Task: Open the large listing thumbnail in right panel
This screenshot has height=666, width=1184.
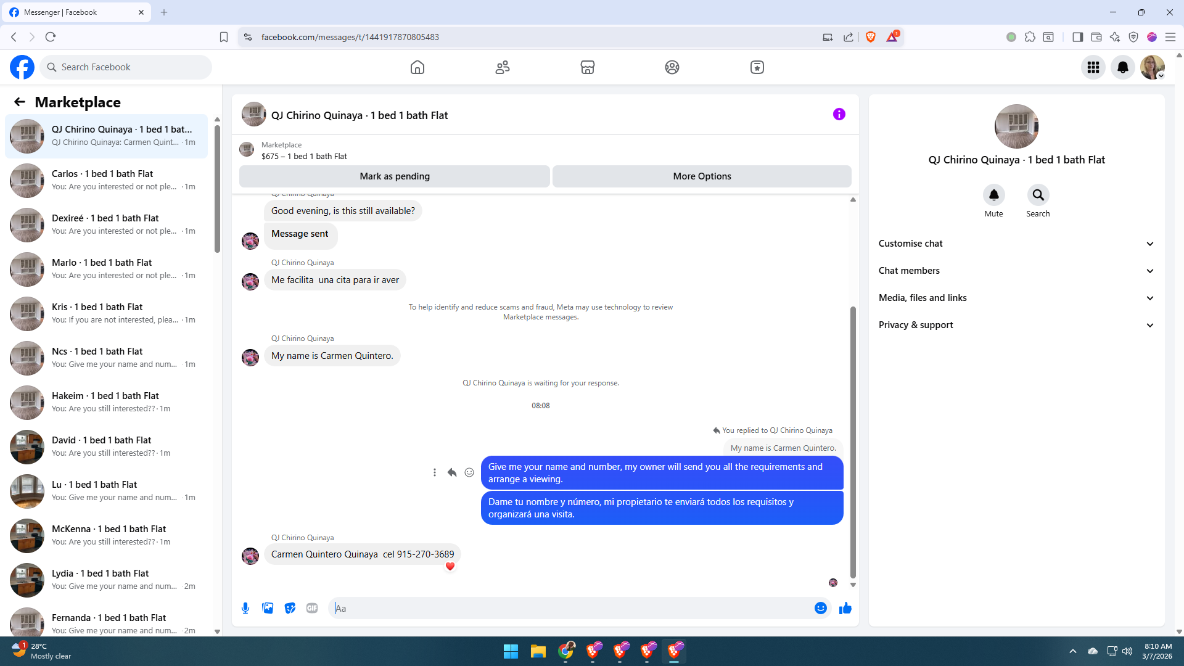Action: pos(1016,126)
